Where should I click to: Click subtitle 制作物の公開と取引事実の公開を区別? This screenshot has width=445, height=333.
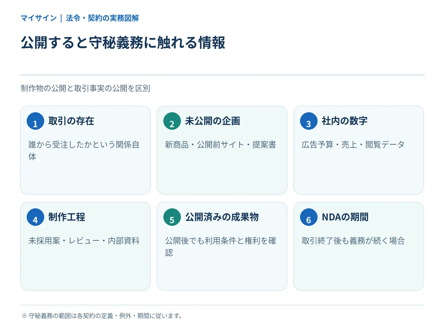click(85, 88)
